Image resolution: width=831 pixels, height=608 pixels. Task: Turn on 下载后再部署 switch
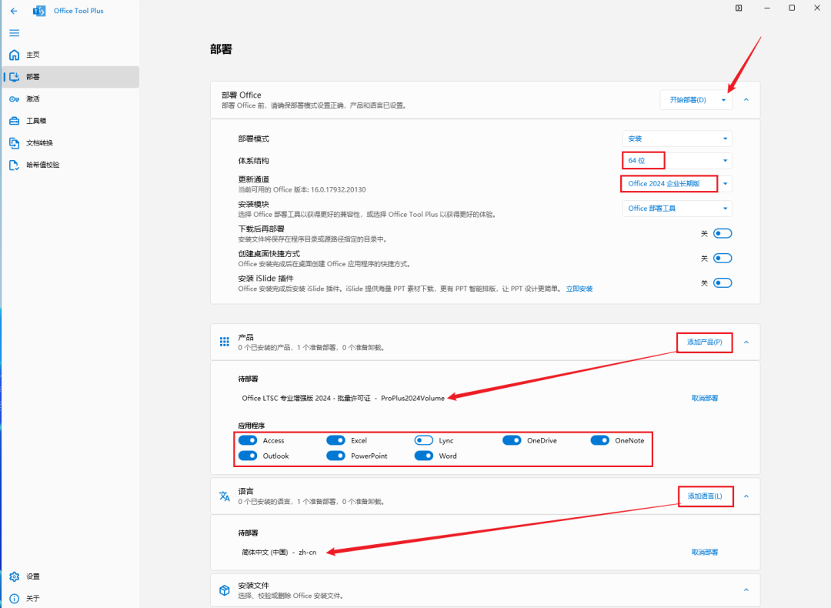pos(723,234)
